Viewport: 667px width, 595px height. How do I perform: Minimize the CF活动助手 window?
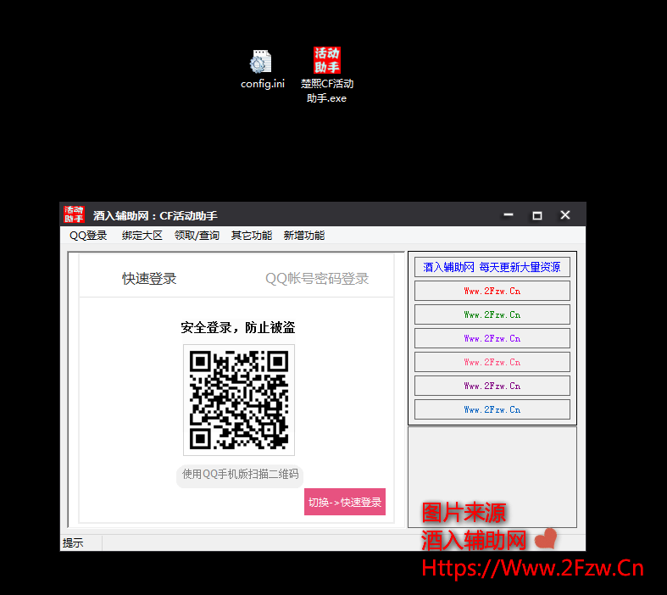point(509,214)
